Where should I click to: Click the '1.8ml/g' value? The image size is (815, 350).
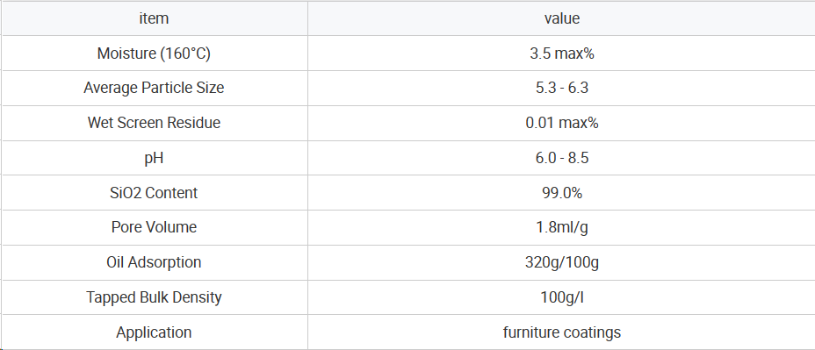pos(561,227)
